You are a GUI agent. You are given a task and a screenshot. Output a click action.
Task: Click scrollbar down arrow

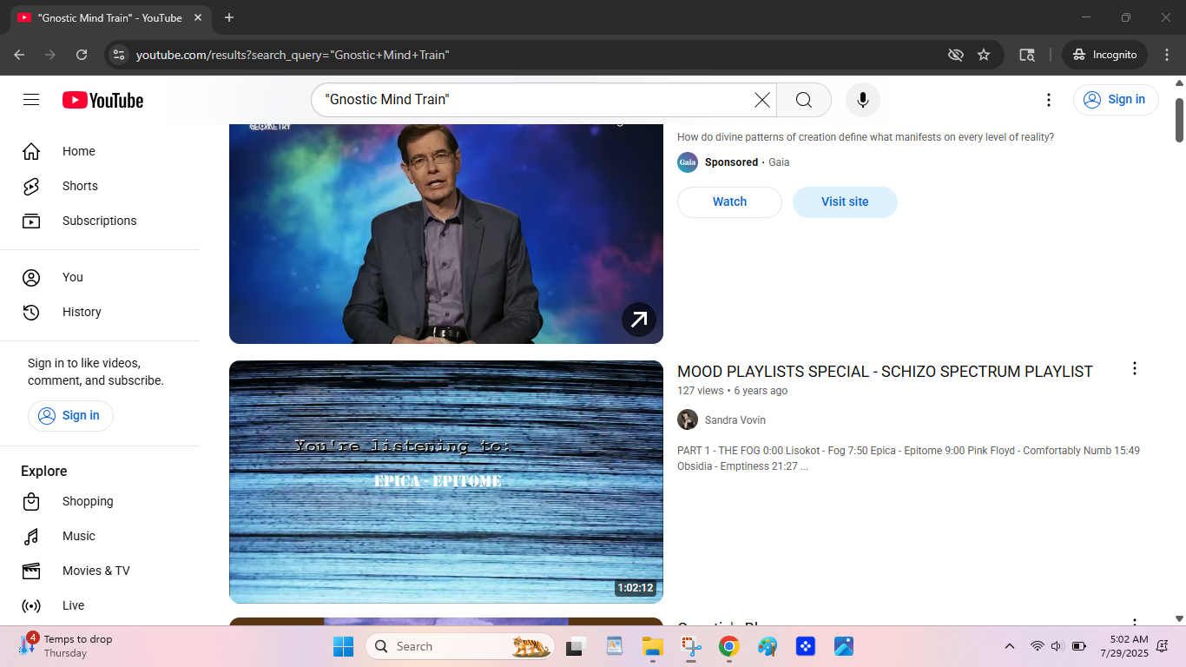pos(1179,618)
